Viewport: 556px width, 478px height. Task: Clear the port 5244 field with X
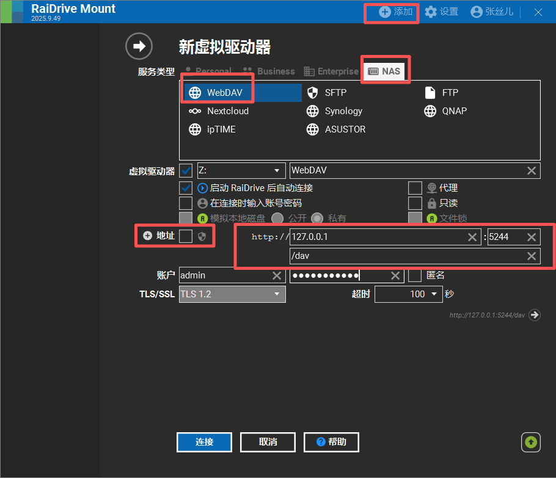tap(532, 237)
